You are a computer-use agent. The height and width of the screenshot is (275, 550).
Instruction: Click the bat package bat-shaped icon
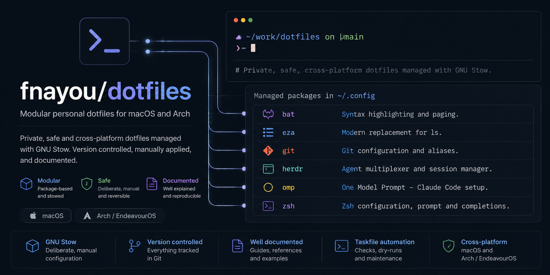(x=268, y=114)
